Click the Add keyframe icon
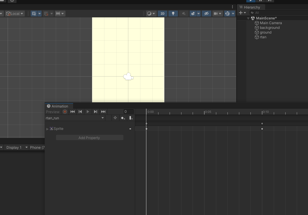Viewport: 308px width, 215px height. 123,118
